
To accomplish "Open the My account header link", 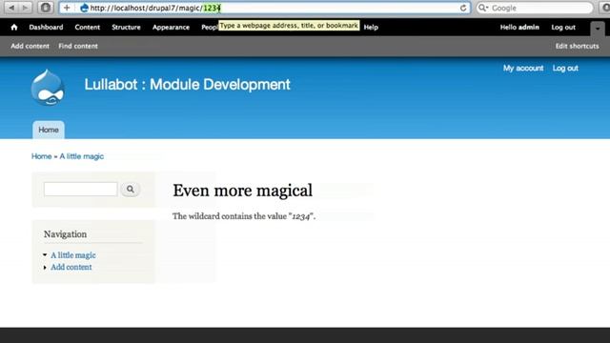I will [523, 68].
